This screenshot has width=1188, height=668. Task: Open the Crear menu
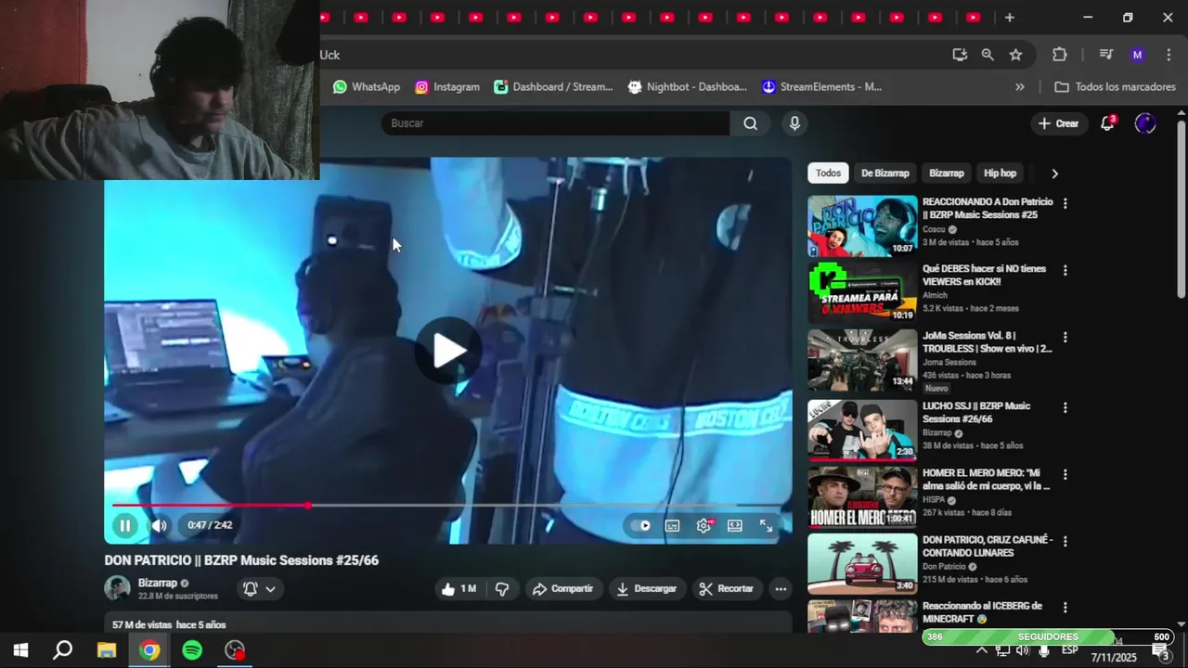tap(1058, 123)
